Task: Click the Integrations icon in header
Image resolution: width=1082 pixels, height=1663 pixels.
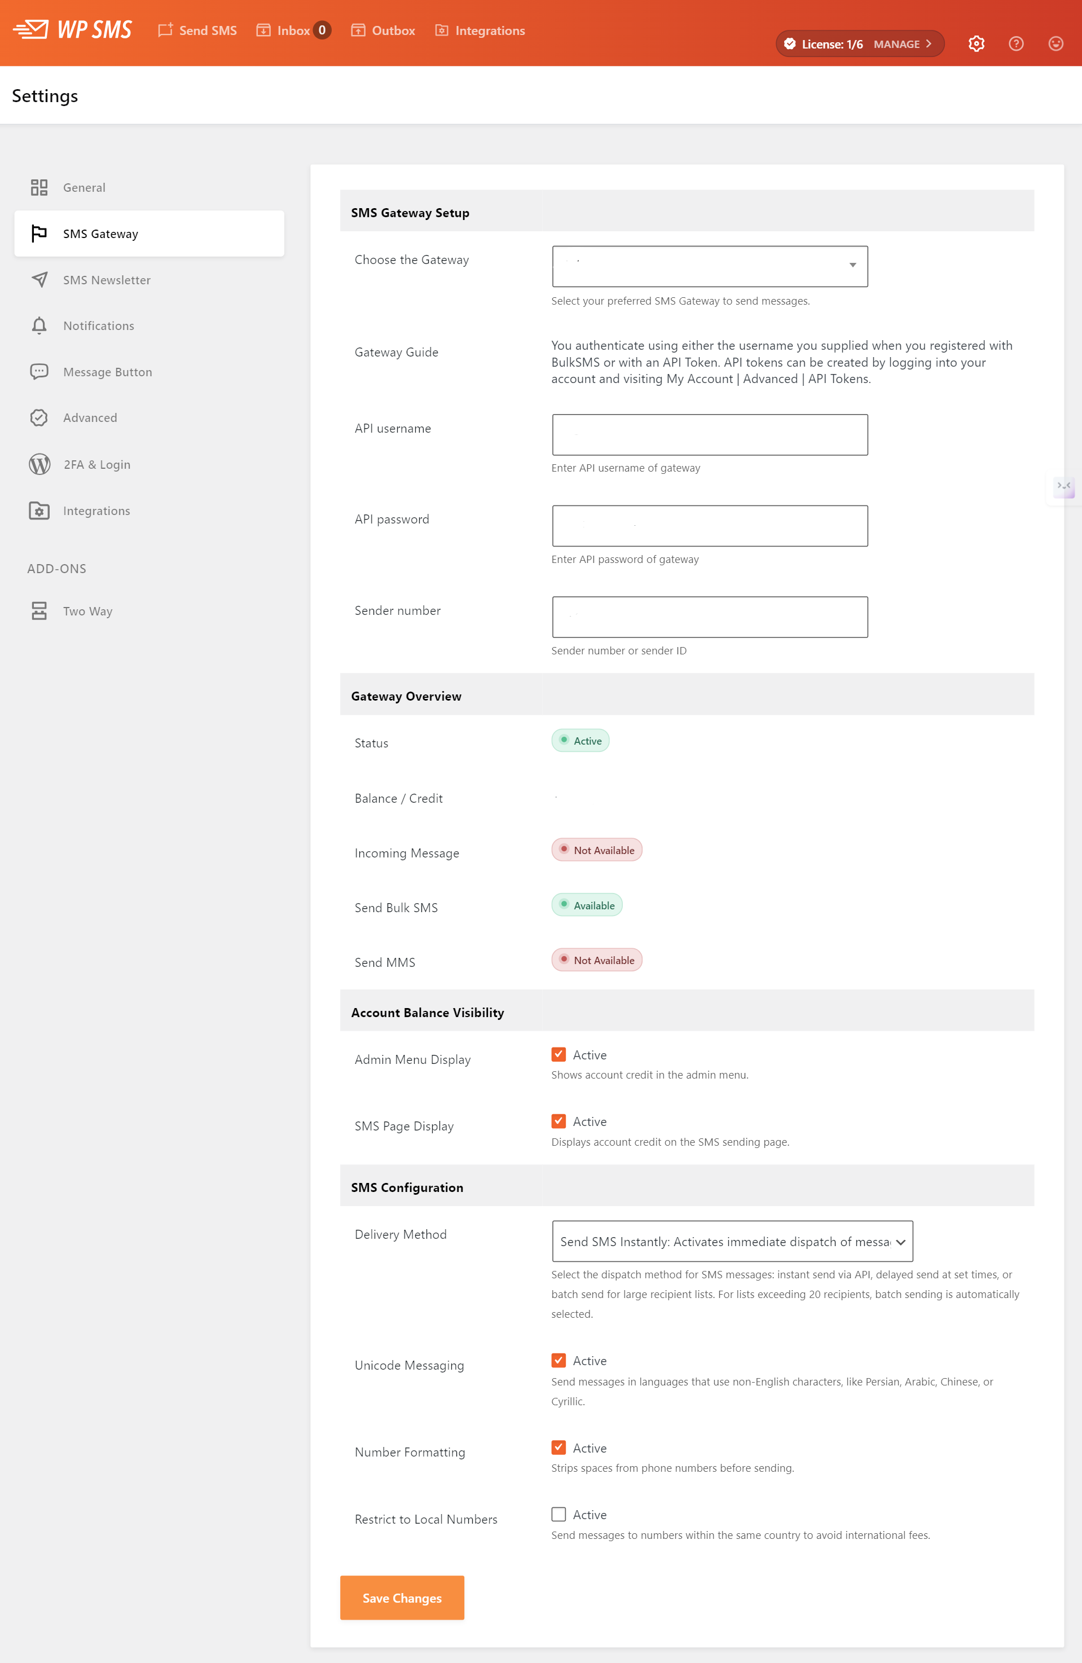Action: (x=442, y=30)
